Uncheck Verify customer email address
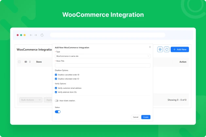Screen dimensions: 206x137 56,88
